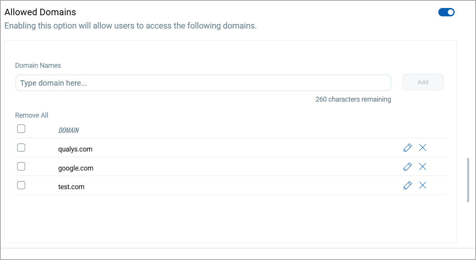Delete test.com from allowed domains
This screenshot has width=476, height=260.
pyautogui.click(x=422, y=185)
